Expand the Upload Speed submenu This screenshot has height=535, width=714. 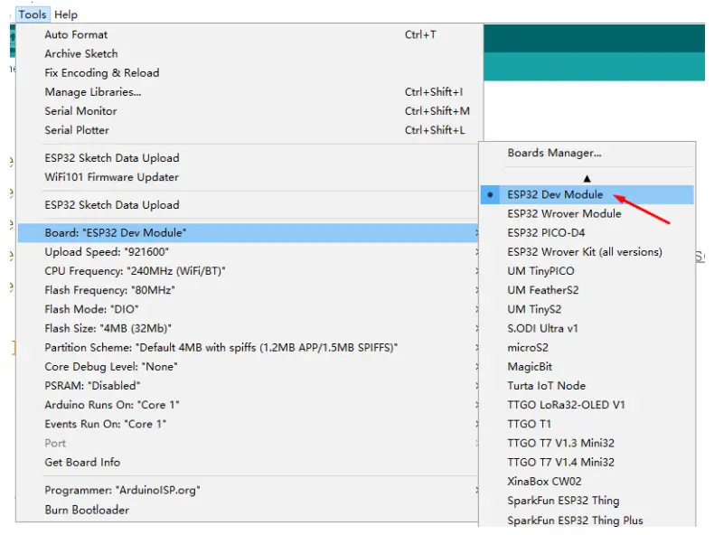coord(107,252)
